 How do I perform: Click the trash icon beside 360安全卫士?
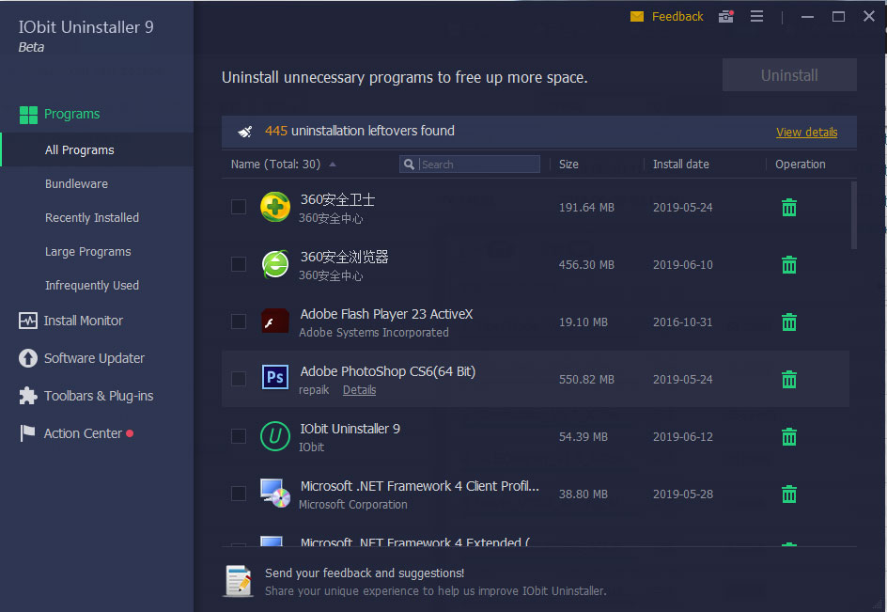point(788,207)
